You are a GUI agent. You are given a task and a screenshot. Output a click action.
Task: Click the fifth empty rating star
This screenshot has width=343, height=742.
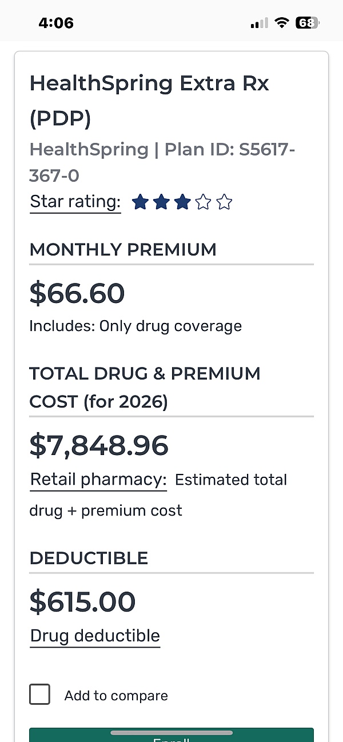(x=225, y=202)
